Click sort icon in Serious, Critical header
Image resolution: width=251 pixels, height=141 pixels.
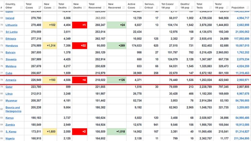[157, 7]
